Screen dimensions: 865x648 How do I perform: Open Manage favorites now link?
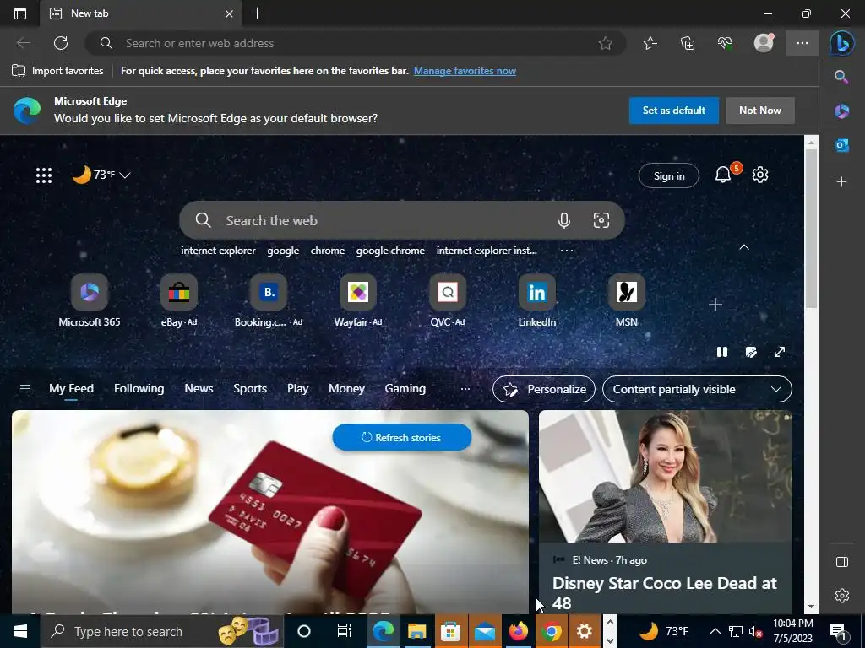click(465, 71)
